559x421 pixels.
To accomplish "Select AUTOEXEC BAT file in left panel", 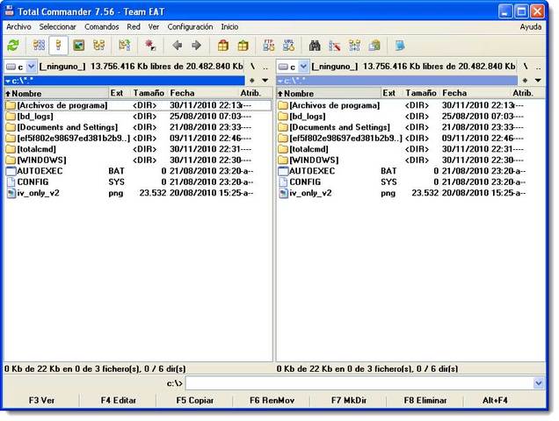I will tap(138, 171).
